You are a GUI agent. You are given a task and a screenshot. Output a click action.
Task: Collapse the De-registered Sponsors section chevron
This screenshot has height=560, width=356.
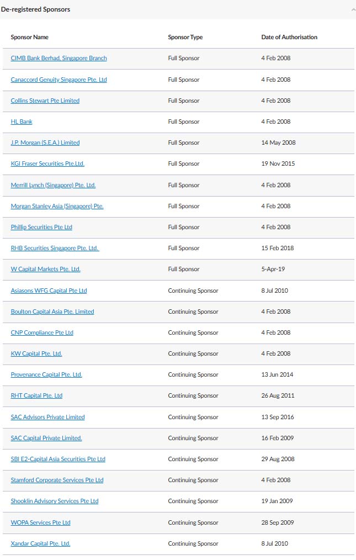[x=353, y=9]
